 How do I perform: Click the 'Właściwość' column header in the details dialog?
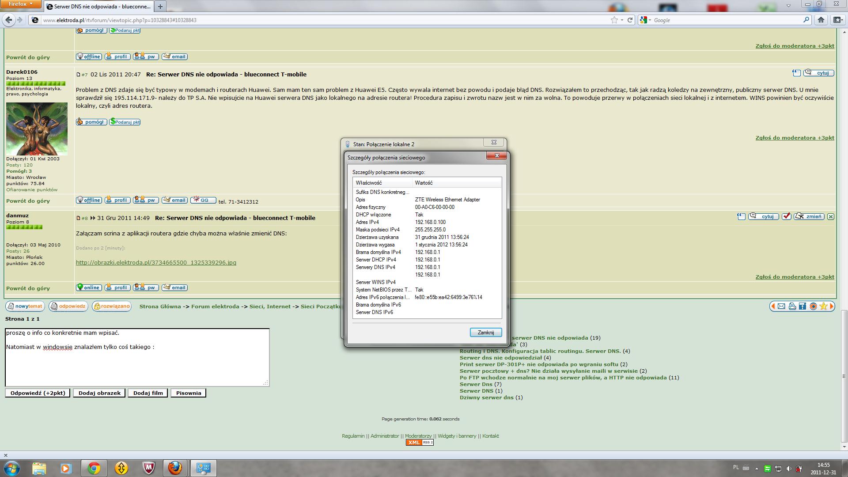click(382, 183)
